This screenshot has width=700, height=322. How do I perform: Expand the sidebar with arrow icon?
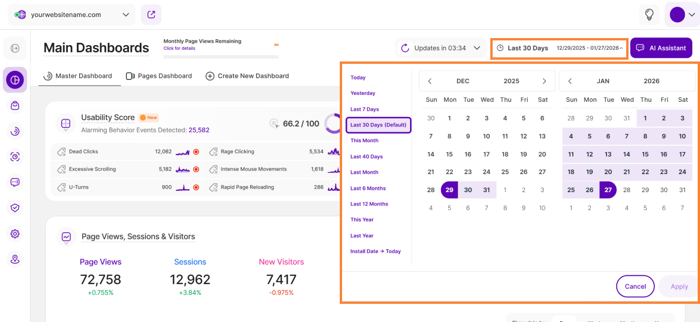coord(15,48)
